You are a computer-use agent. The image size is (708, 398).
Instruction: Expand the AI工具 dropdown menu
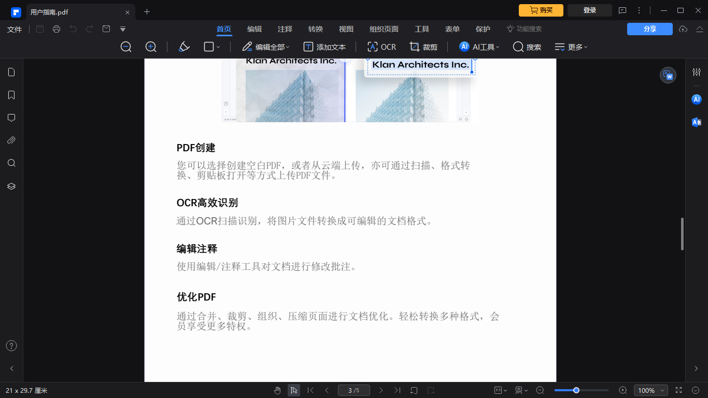[478, 47]
